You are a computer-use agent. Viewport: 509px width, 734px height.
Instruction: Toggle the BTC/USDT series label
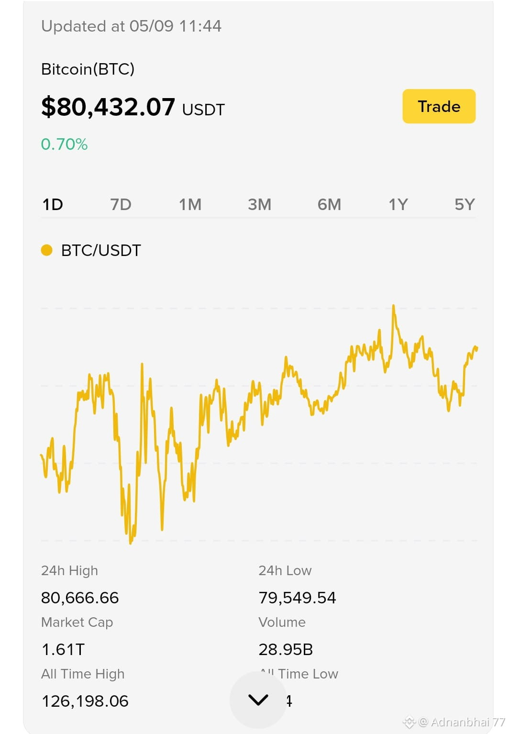(x=101, y=250)
